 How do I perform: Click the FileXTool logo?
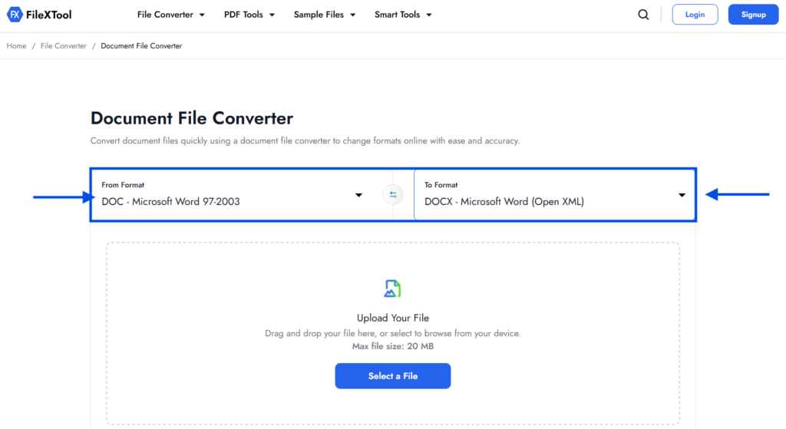pyautogui.click(x=39, y=15)
